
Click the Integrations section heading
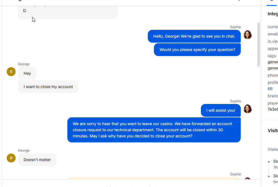(273, 14)
